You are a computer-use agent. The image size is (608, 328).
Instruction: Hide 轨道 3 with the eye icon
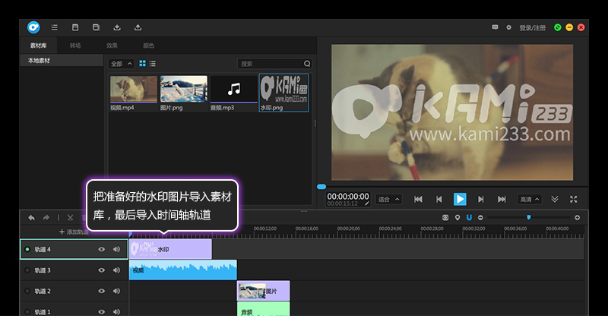pyautogui.click(x=102, y=270)
